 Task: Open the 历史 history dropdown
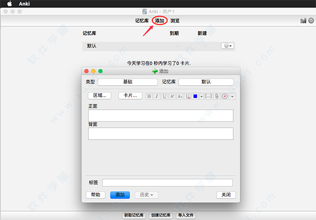(x=146, y=195)
